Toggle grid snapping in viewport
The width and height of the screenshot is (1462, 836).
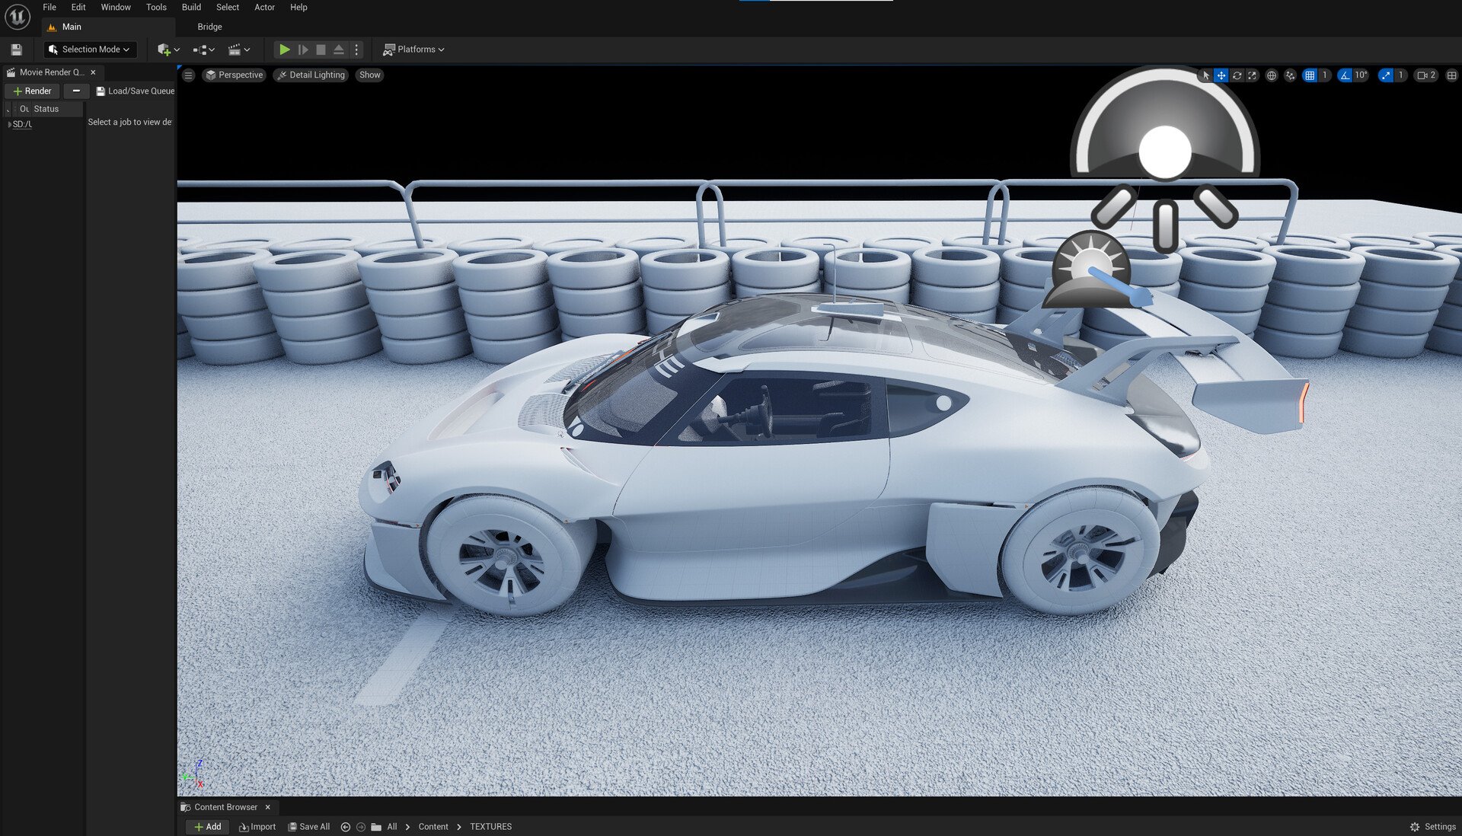(1310, 75)
